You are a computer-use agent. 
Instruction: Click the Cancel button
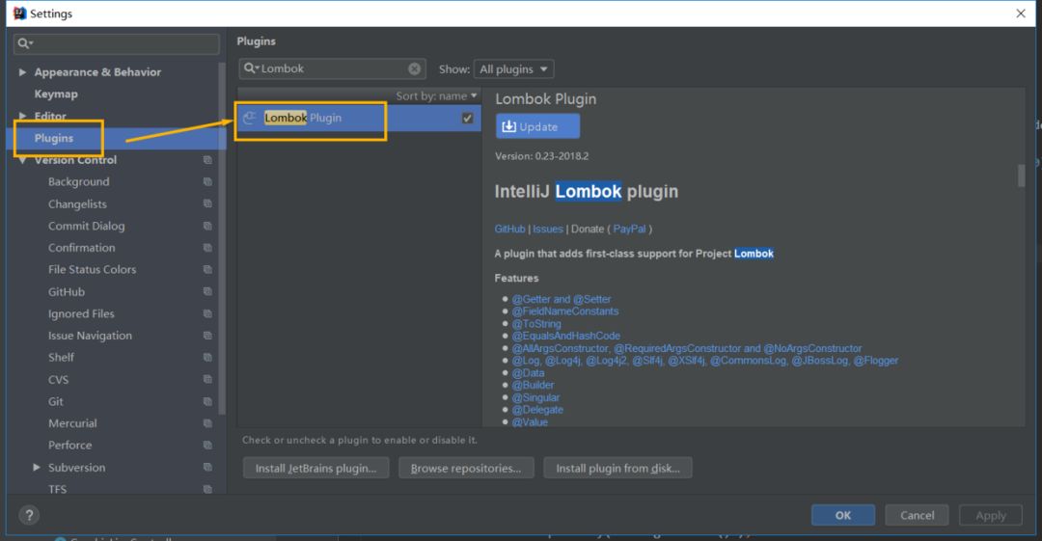(x=918, y=515)
